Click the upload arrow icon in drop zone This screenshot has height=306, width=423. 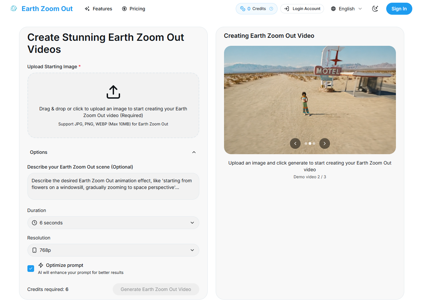click(x=113, y=92)
